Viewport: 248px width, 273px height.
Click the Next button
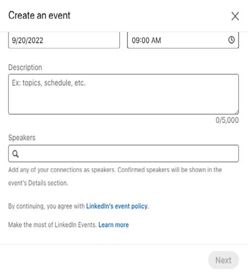(x=223, y=260)
